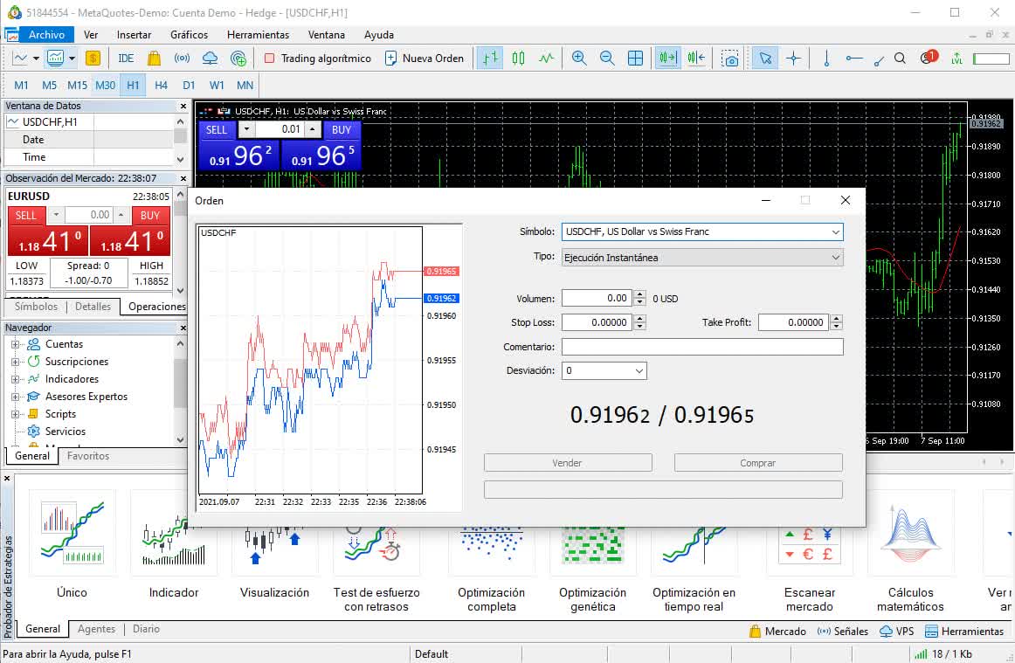The width and height of the screenshot is (1015, 663).
Task: Select the trendline drawing tool
Action: [x=879, y=61]
